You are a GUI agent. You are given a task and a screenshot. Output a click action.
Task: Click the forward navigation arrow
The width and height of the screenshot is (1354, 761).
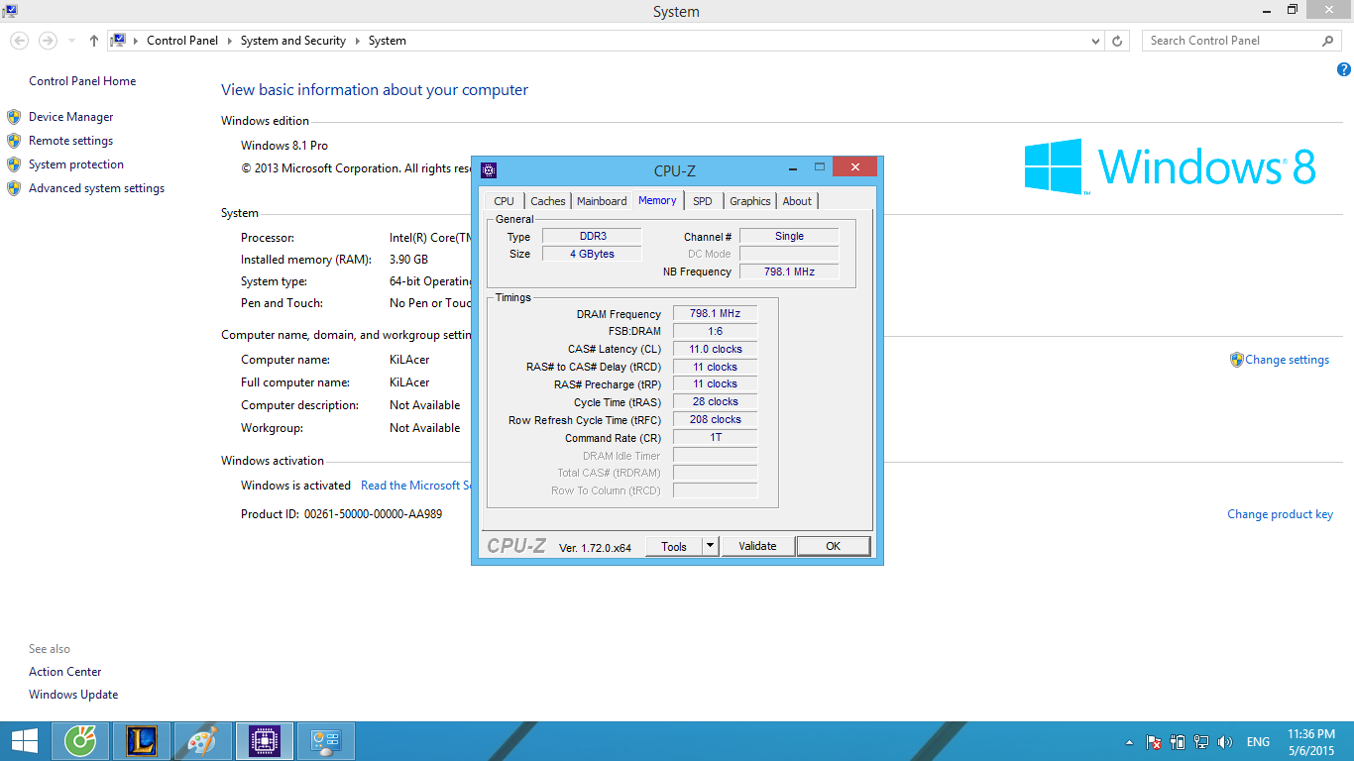coord(47,41)
